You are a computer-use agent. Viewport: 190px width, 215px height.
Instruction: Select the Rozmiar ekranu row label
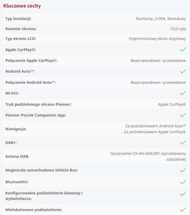[x=21, y=29]
